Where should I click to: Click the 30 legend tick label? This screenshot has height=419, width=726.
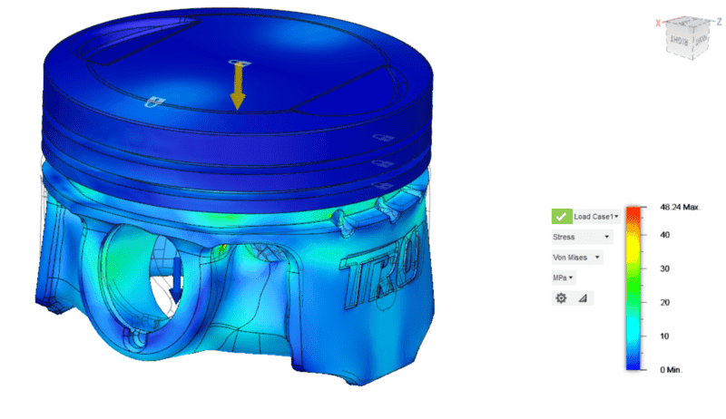click(x=664, y=268)
